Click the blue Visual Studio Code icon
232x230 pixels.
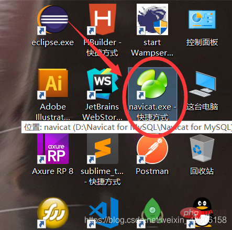[x=103, y=213]
